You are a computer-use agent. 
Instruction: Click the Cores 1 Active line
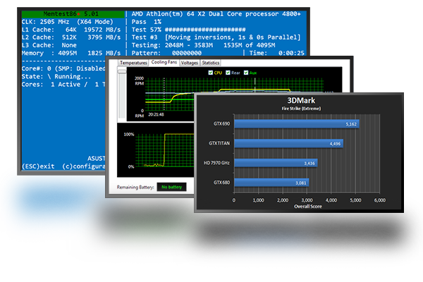63,85
